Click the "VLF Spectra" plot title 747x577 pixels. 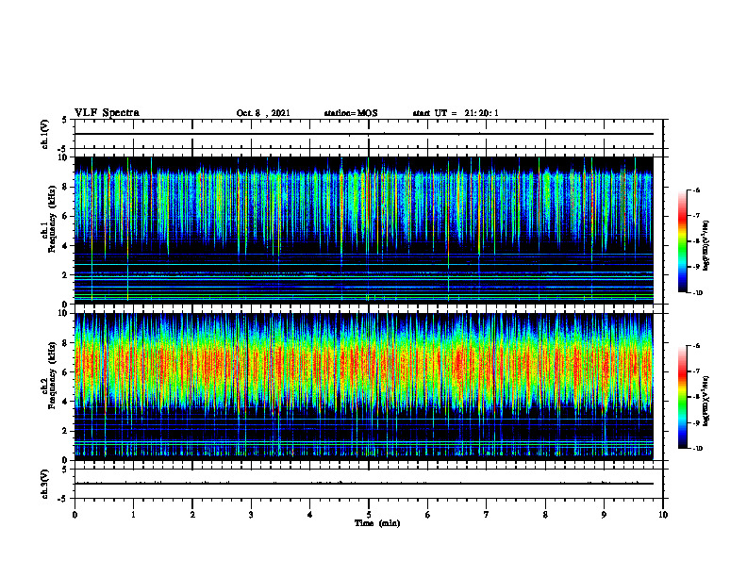click(107, 113)
